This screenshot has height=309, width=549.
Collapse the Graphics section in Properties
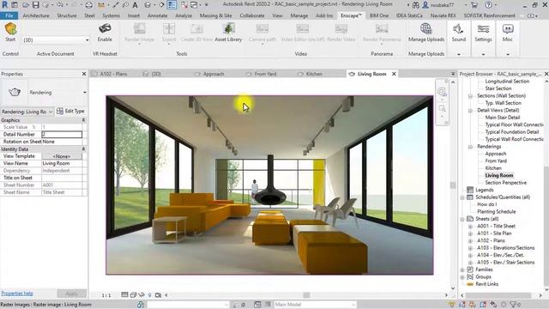83,120
